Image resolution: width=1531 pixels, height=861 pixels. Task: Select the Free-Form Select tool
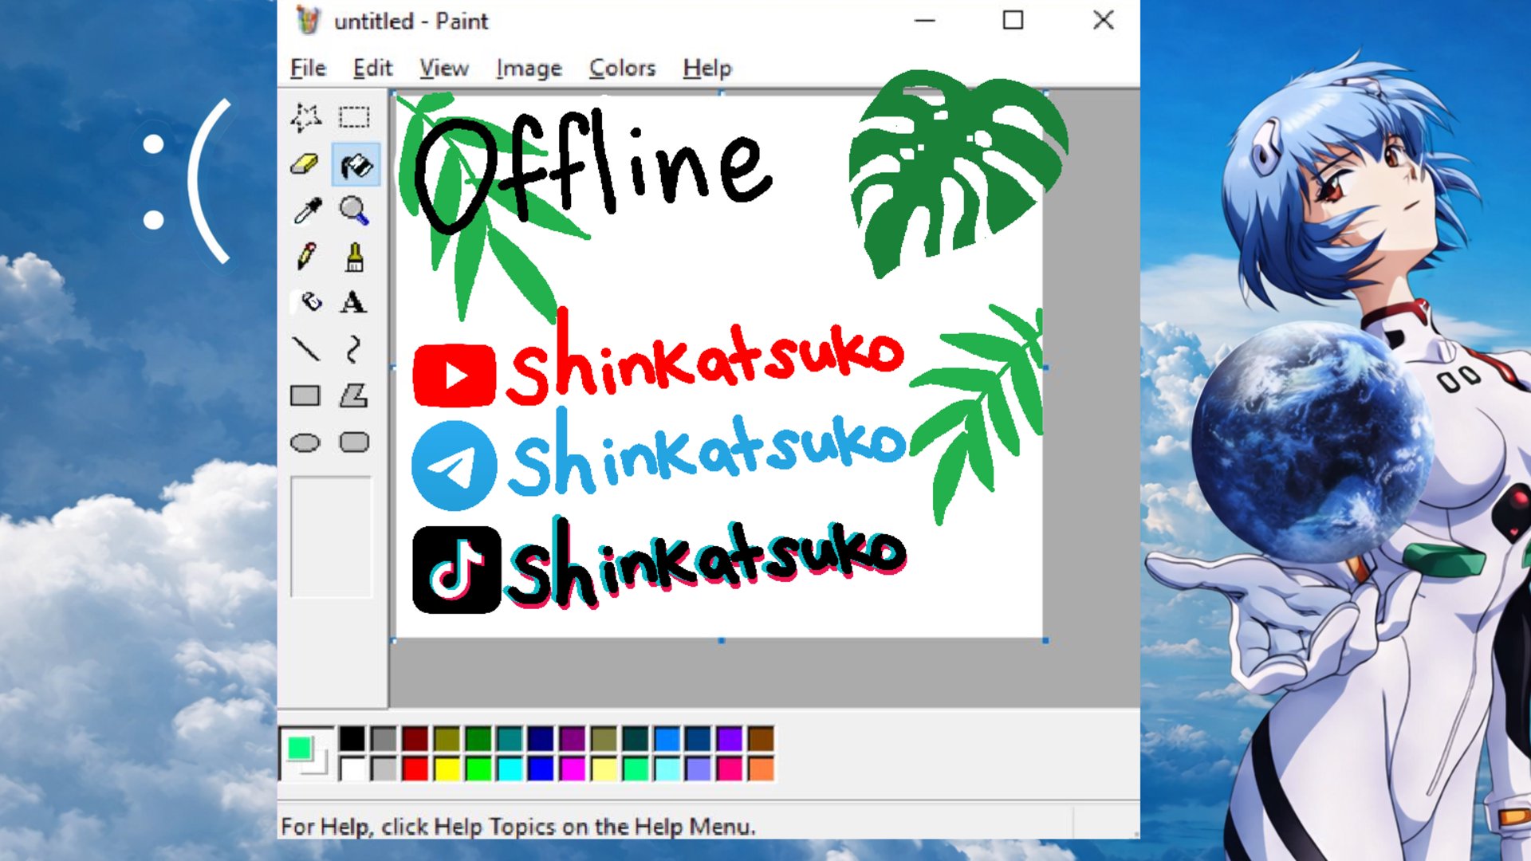(x=306, y=118)
